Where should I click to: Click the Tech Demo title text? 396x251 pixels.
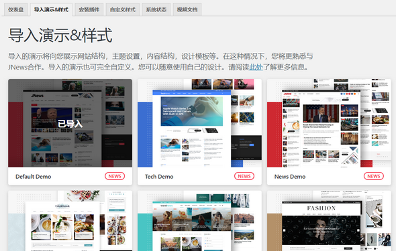[x=159, y=177]
